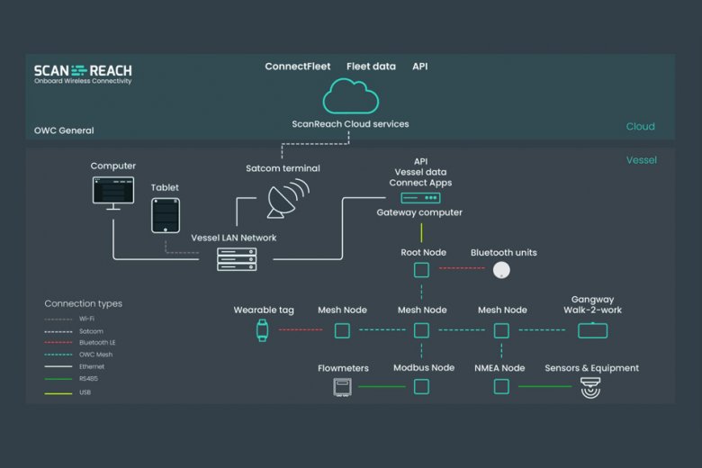The width and height of the screenshot is (702, 468).
Task: Click the Bluetooth units circle icon
Action: pos(501,270)
